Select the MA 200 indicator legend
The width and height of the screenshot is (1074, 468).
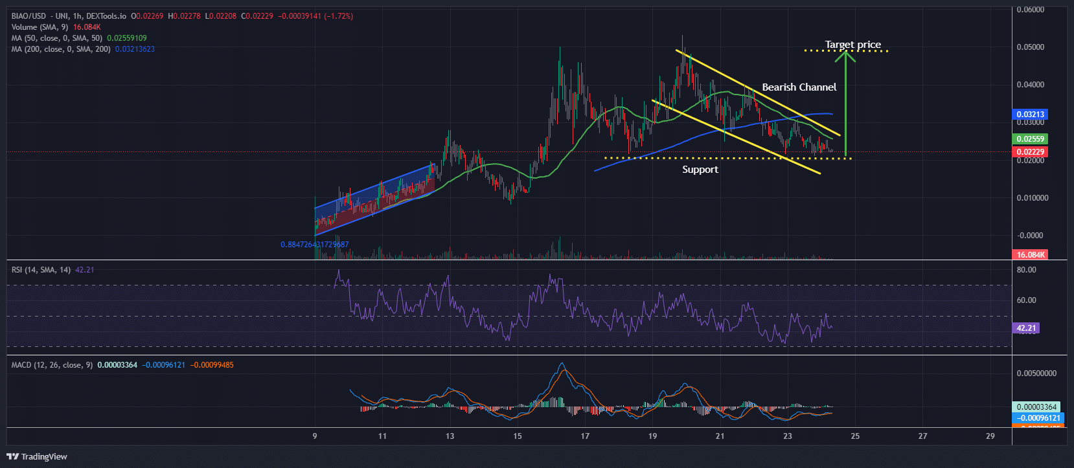(x=61, y=49)
